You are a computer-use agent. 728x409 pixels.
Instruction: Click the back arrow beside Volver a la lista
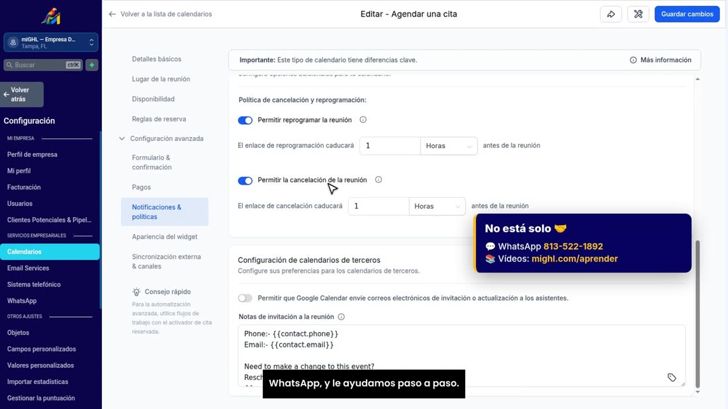112,14
